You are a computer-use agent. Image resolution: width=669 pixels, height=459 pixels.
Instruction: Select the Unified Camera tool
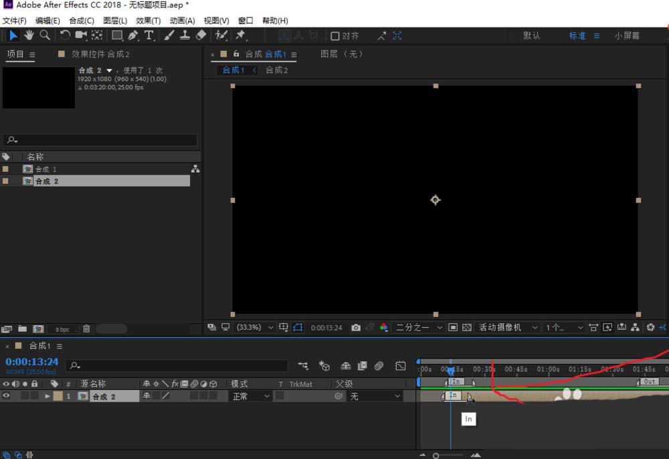click(x=81, y=35)
